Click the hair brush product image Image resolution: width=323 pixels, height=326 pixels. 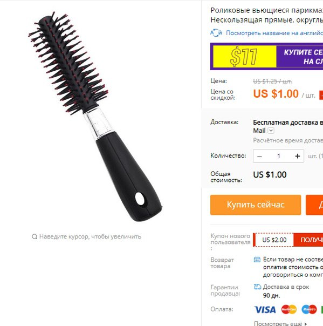tap(95, 117)
